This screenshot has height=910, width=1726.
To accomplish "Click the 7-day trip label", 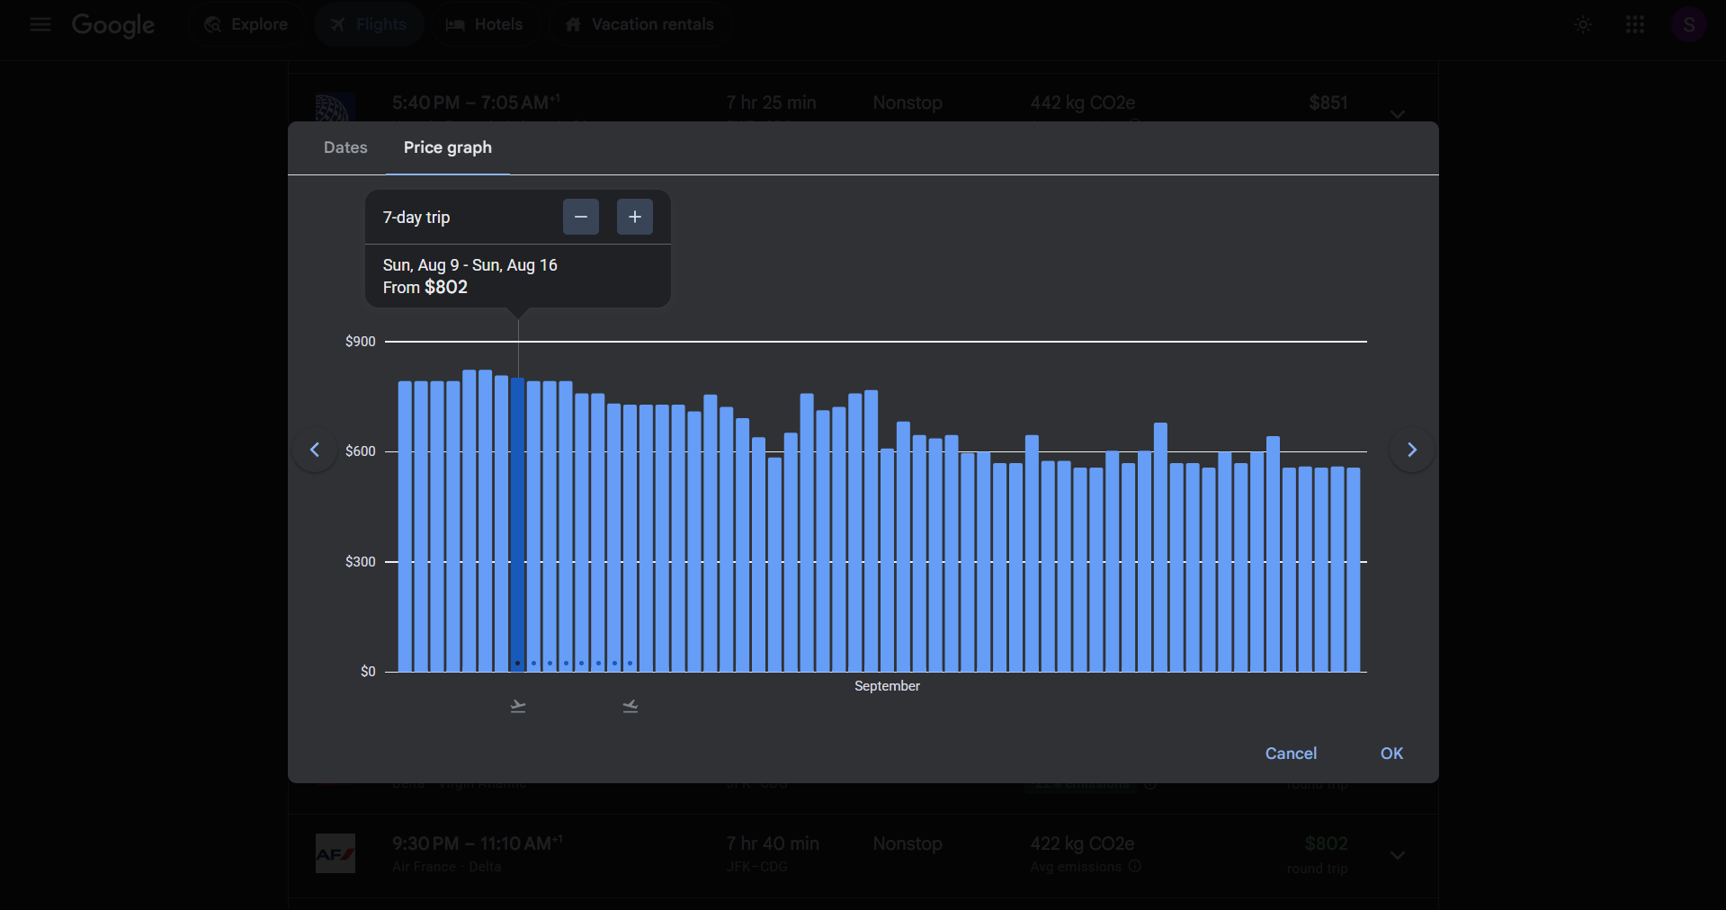I will (416, 218).
